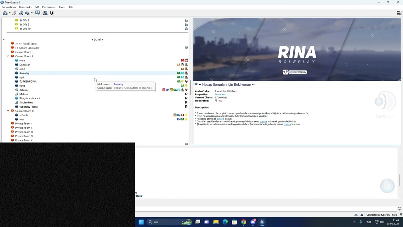Select user señorita

click(24, 115)
